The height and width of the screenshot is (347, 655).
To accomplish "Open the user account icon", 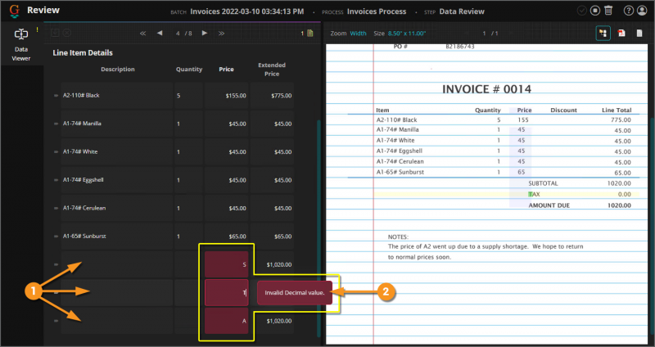I will (x=642, y=11).
